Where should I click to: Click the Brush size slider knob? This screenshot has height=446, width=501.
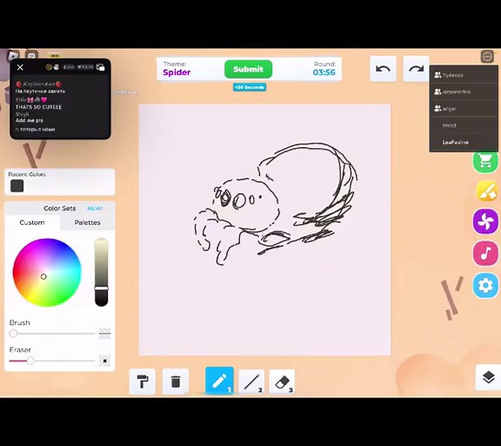coord(13,334)
